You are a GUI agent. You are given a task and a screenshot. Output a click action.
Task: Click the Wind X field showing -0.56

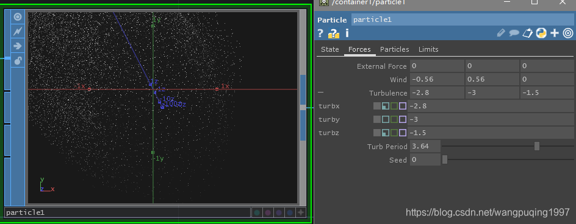(x=437, y=79)
